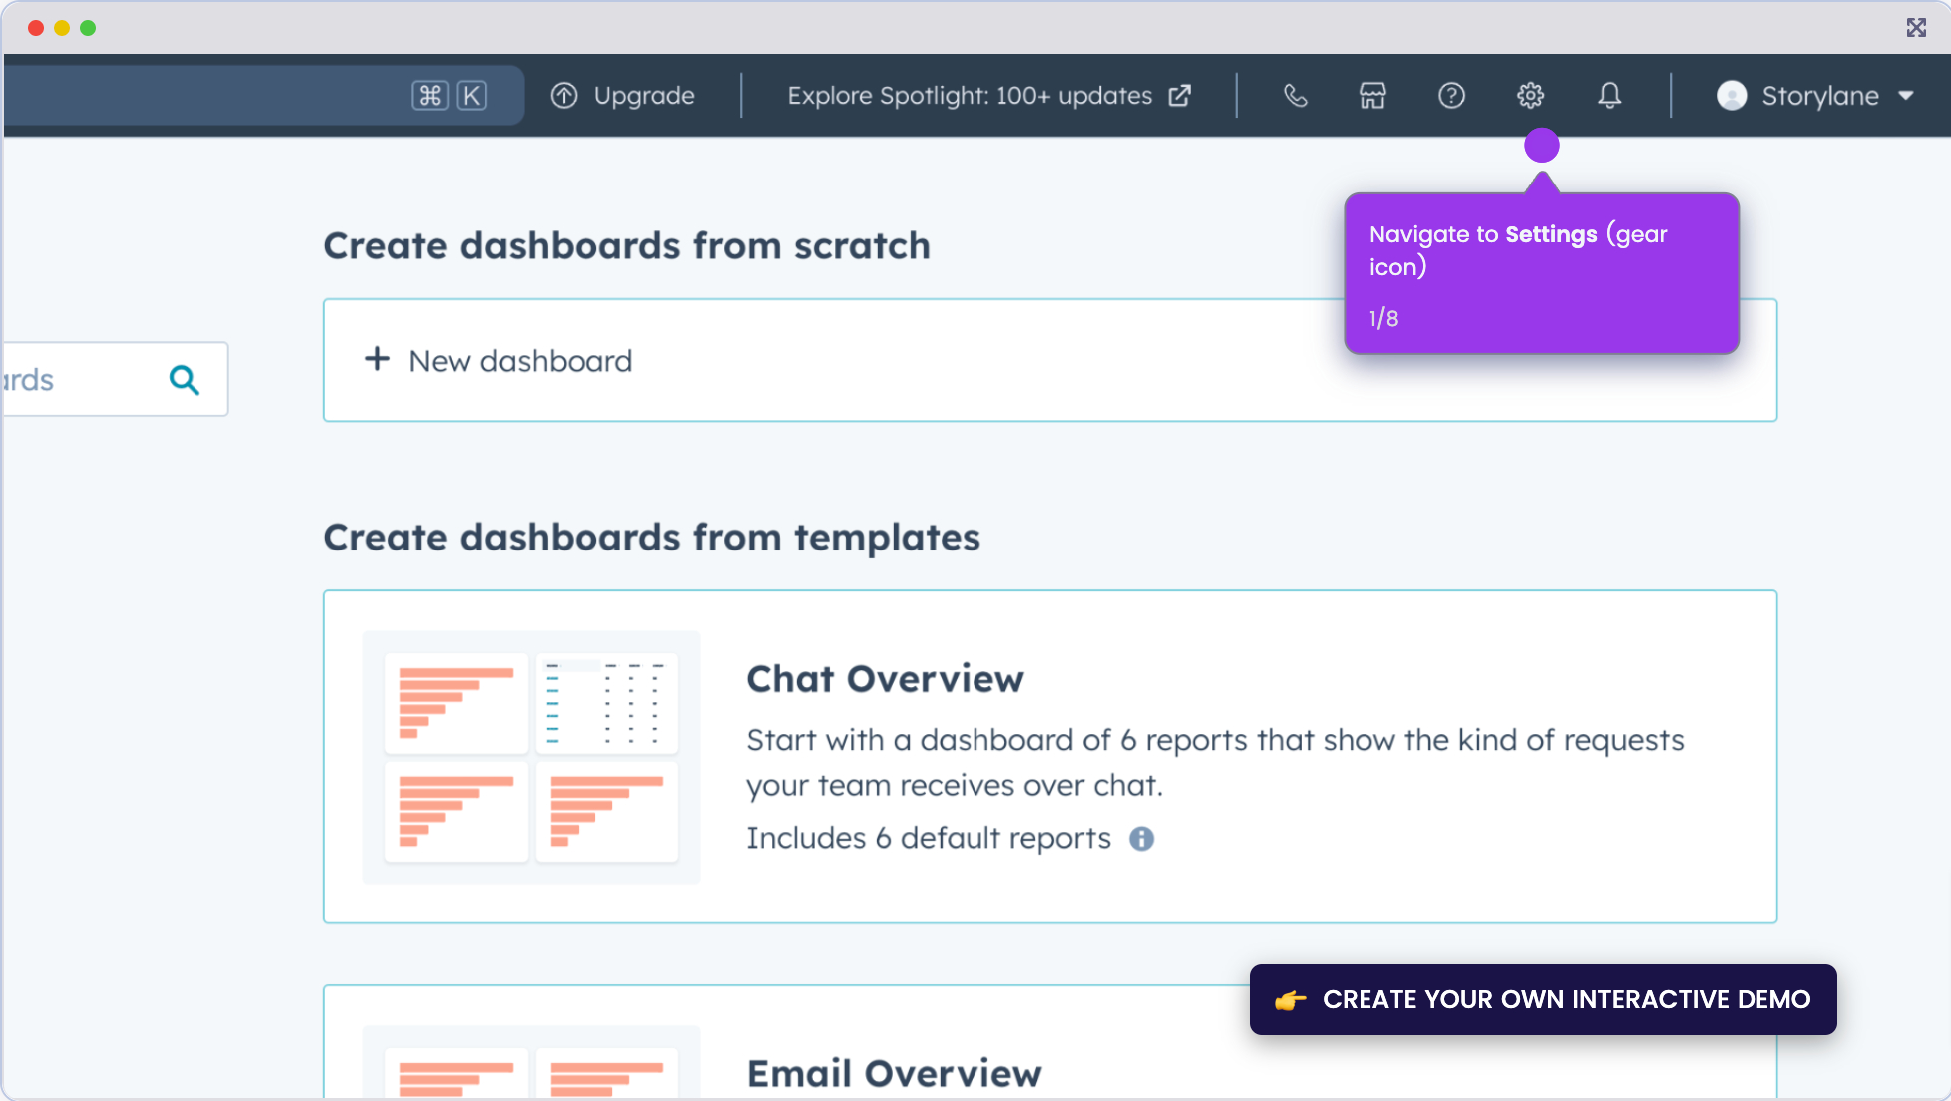The image size is (1951, 1101).
Task: Open Settings via the gear icon
Action: [x=1530, y=96]
